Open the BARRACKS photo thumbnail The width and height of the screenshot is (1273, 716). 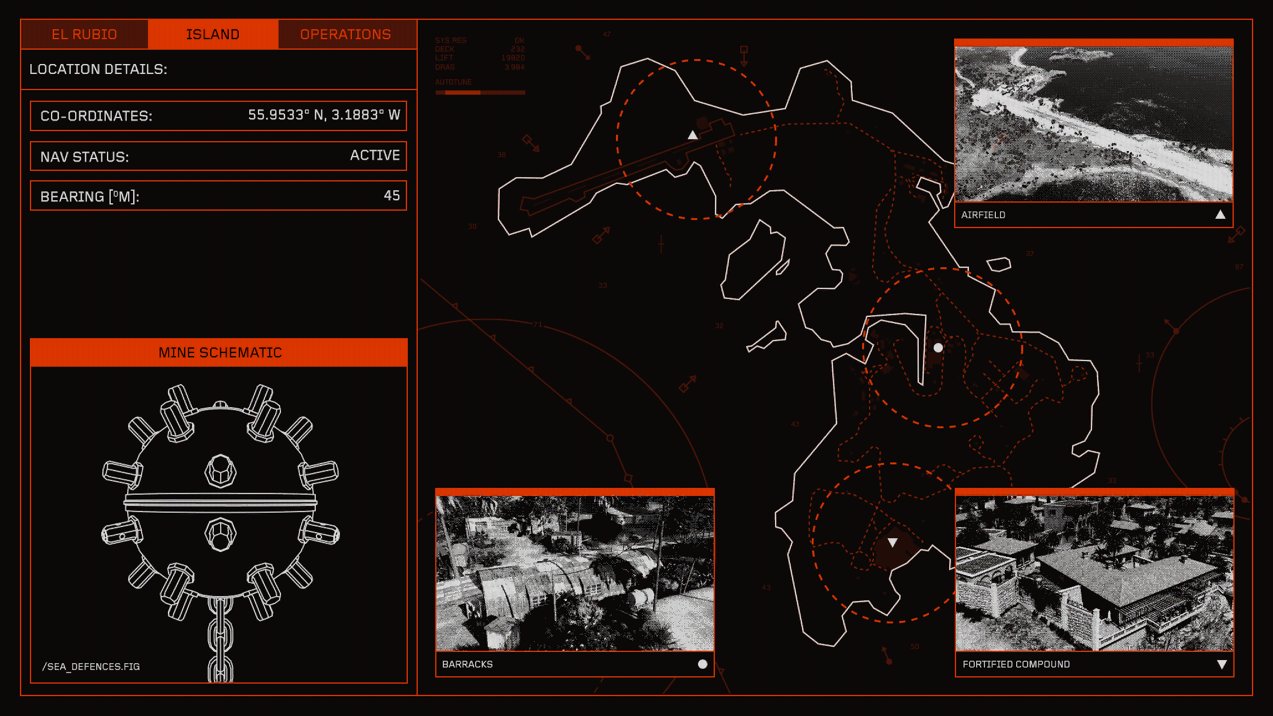(575, 573)
